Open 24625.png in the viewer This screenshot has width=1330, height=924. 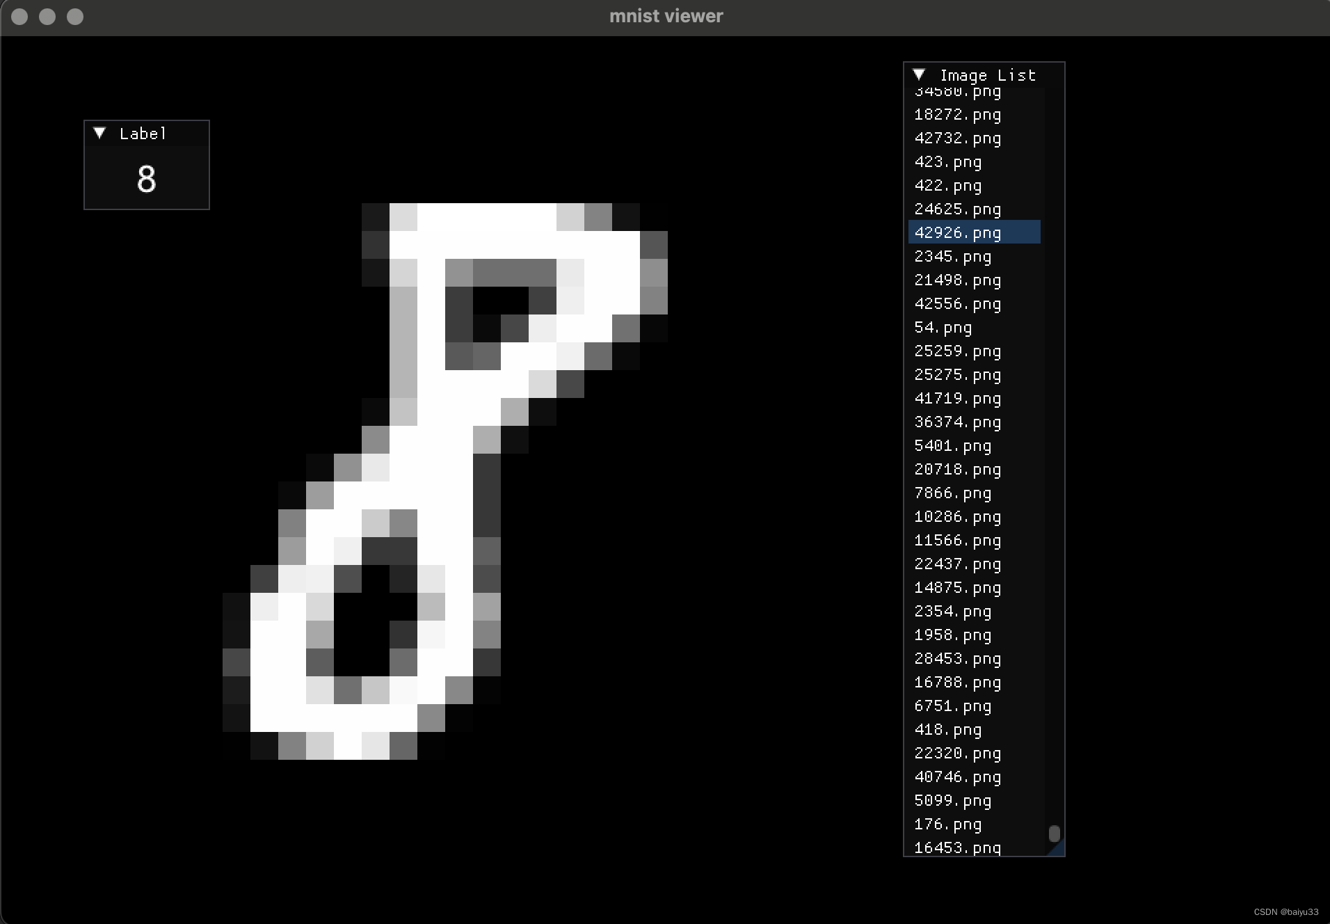(x=975, y=209)
